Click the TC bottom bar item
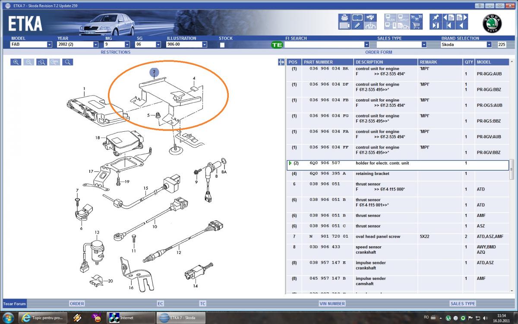 pyautogui.click(x=202, y=304)
